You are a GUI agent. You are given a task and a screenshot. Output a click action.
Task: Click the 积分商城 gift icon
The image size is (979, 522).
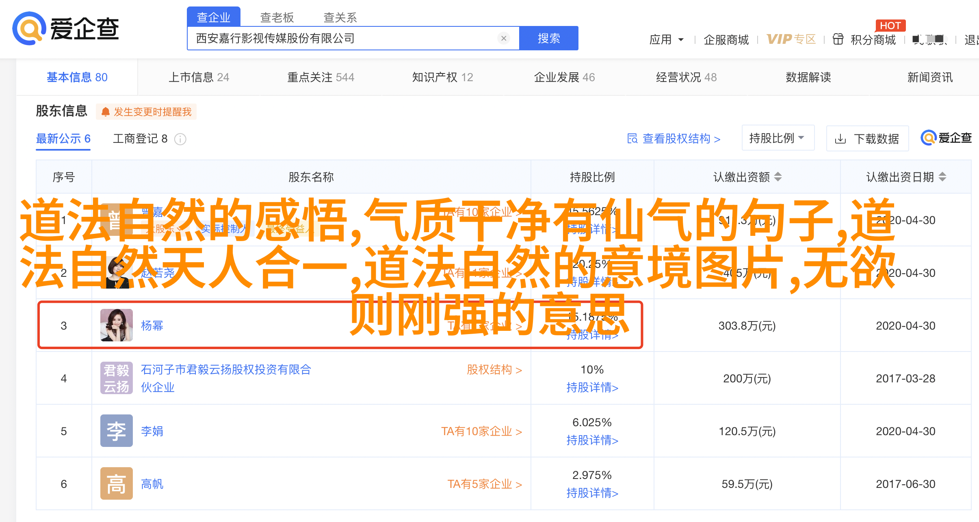[x=838, y=39]
